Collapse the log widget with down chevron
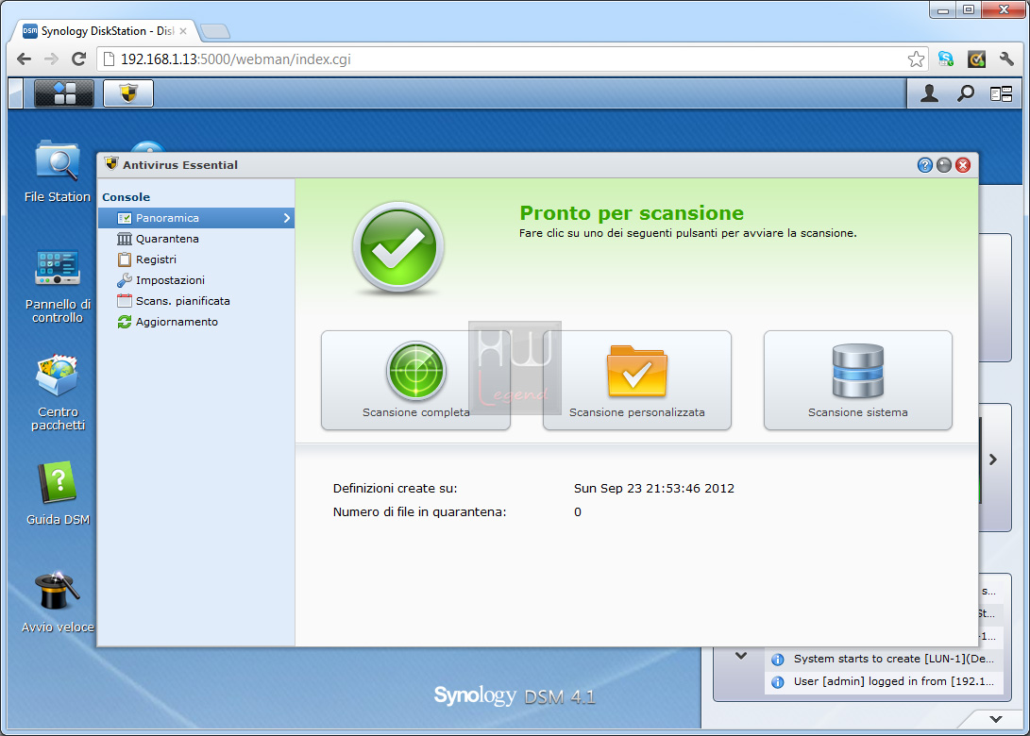Viewport: 1030px width, 736px height. 741,655
